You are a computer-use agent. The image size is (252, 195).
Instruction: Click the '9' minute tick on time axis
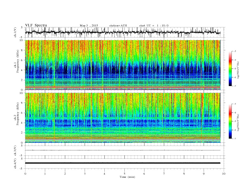tap(204, 174)
